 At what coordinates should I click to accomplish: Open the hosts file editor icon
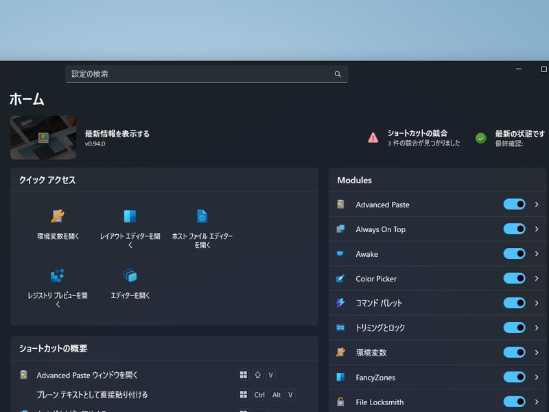[x=202, y=216]
